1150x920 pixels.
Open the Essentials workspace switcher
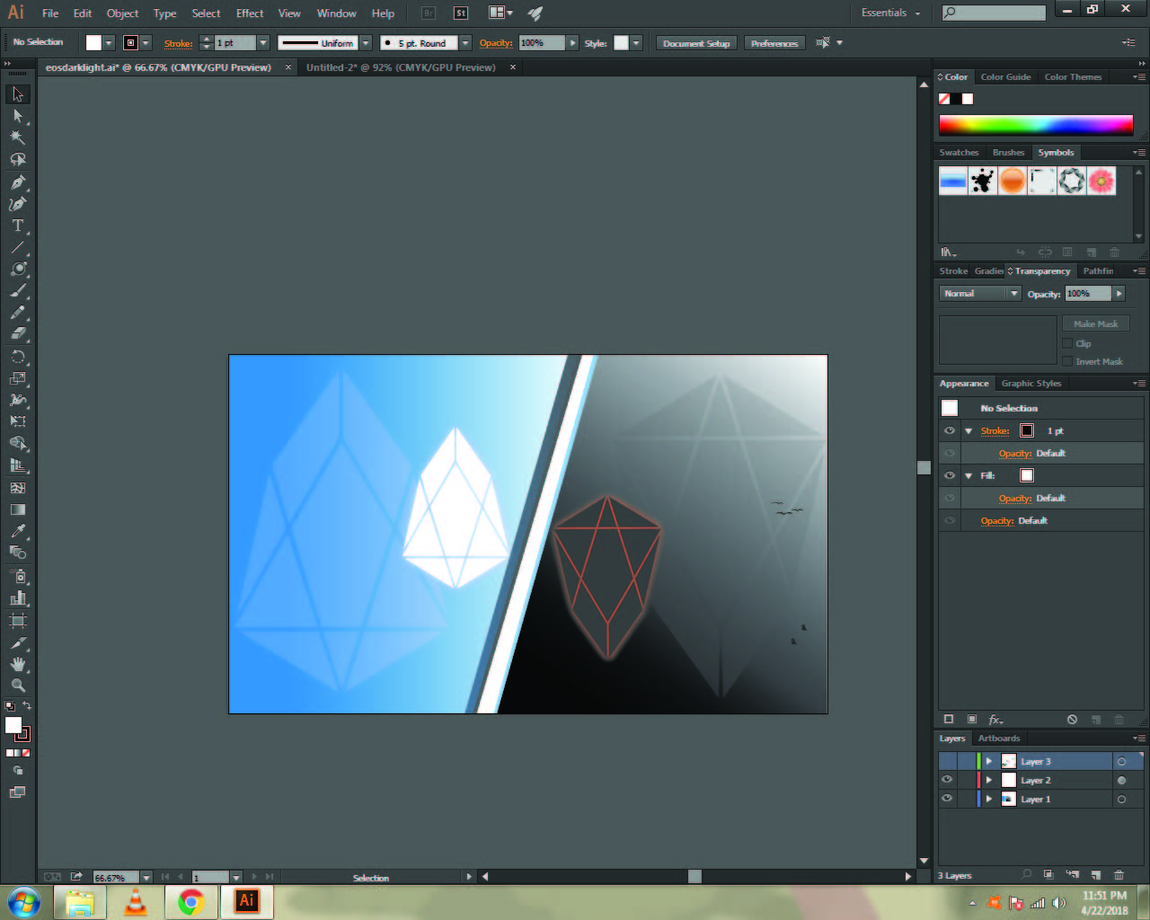point(890,13)
